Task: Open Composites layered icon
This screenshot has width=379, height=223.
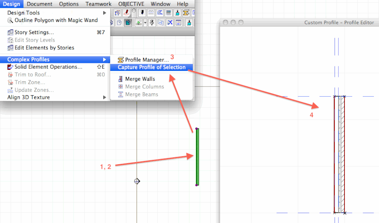Action: pyautogui.click(x=168, y=13)
